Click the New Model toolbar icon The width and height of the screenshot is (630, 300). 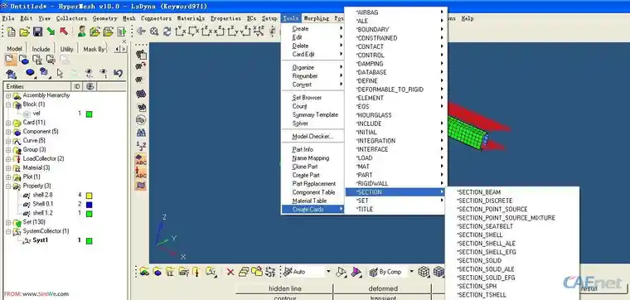tap(12, 31)
